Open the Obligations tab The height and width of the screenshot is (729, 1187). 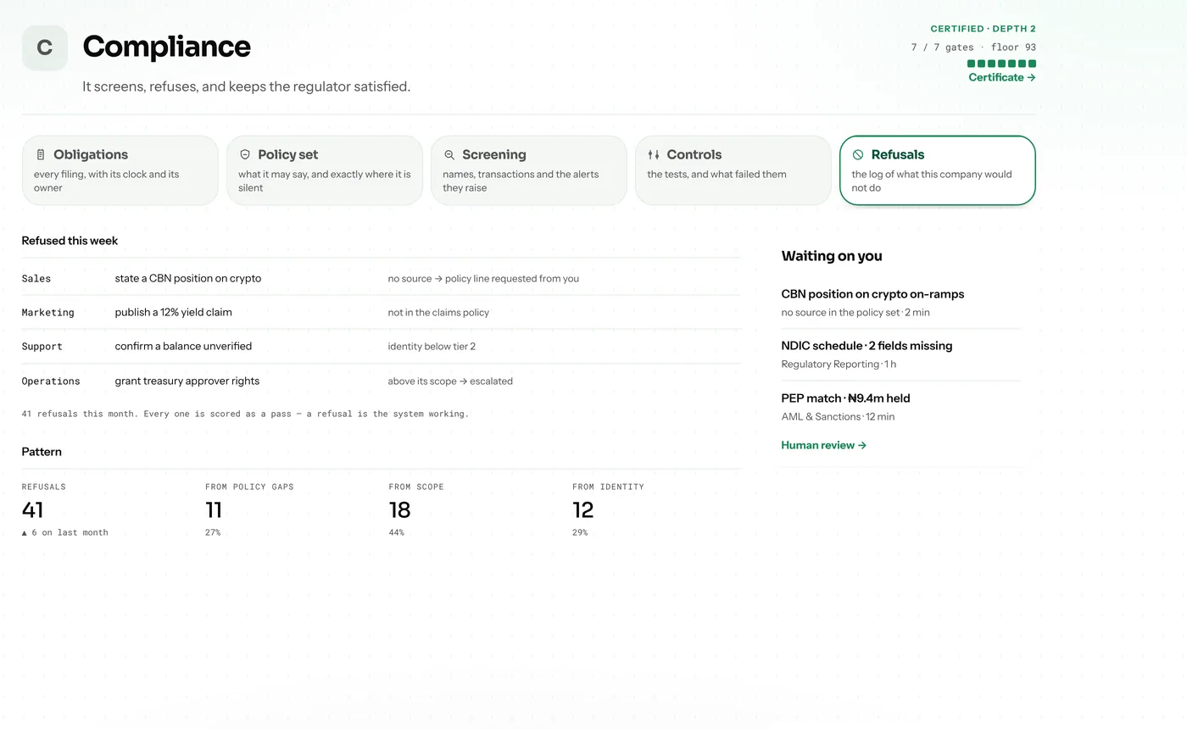[120, 170]
